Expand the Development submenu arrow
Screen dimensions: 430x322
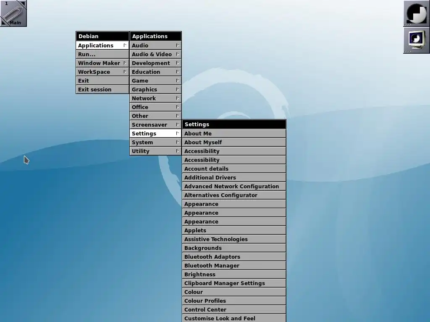click(x=178, y=63)
